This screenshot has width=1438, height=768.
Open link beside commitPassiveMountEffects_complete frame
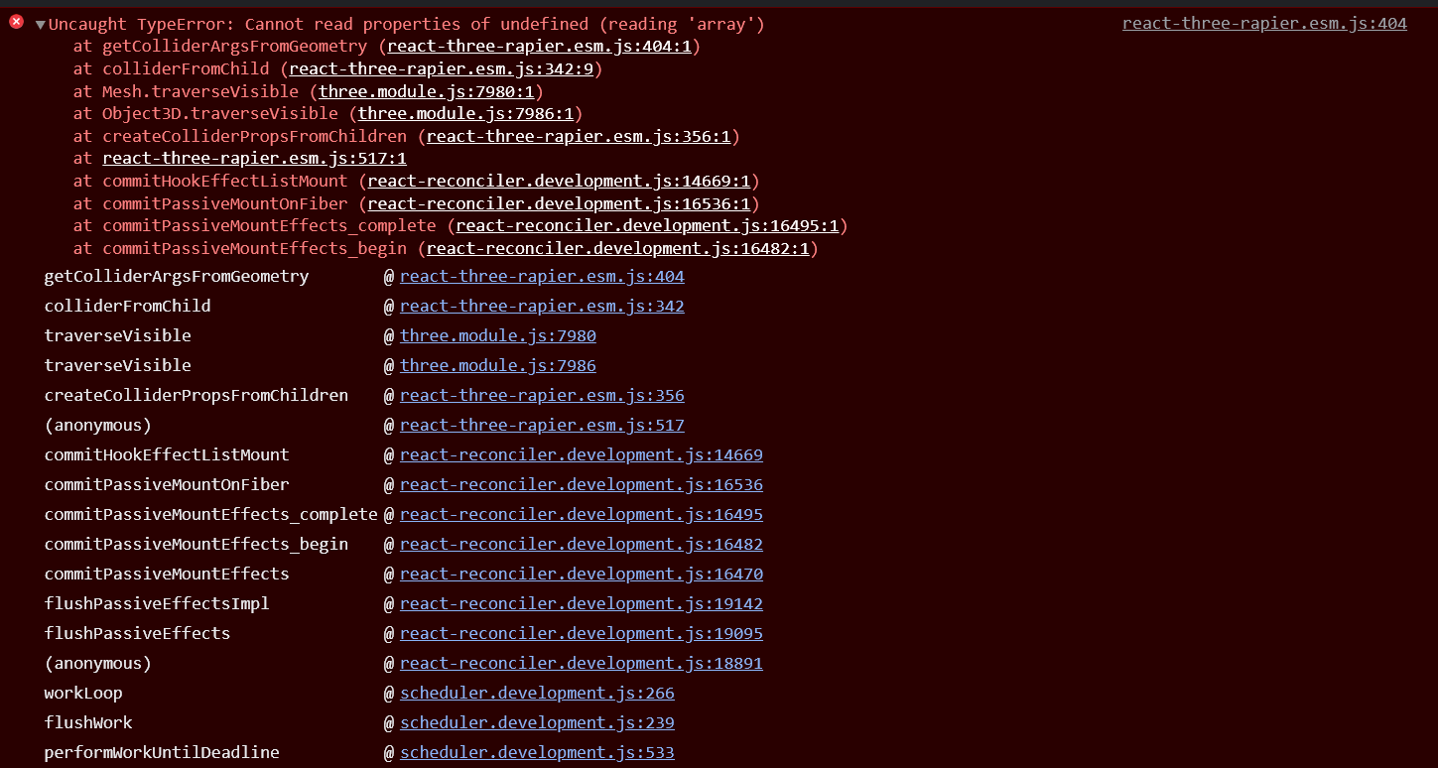[x=581, y=514]
